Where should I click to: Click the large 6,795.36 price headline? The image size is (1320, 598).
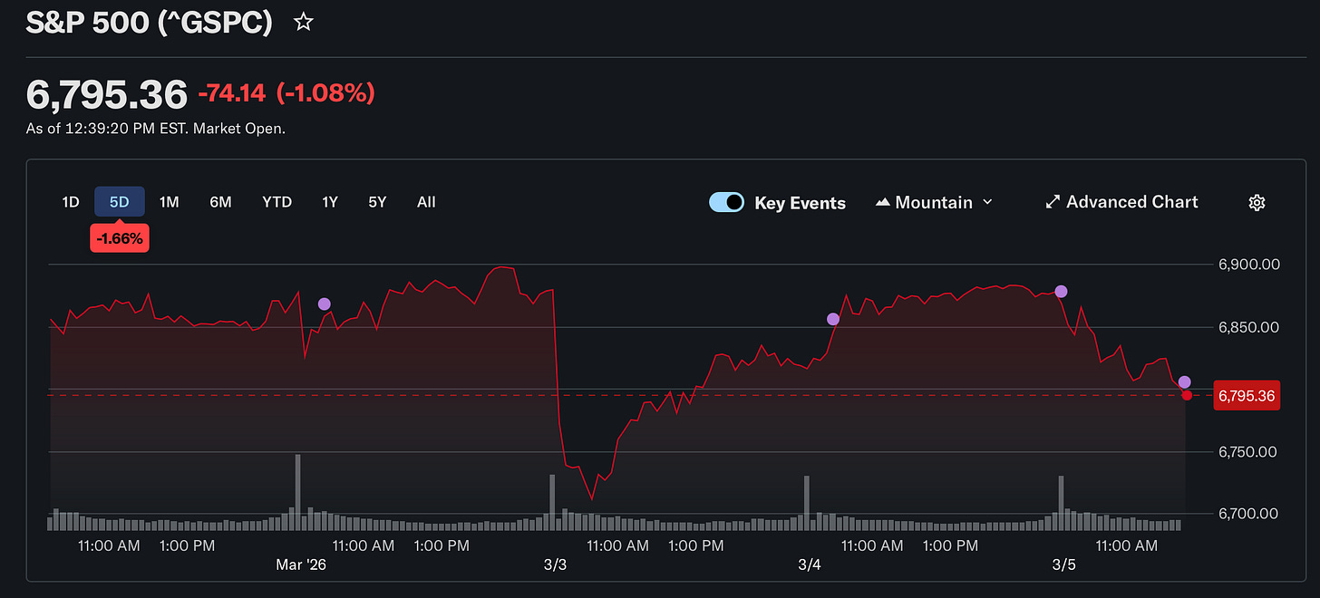107,93
